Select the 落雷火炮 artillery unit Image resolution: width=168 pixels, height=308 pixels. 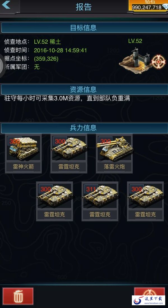pos(114,154)
